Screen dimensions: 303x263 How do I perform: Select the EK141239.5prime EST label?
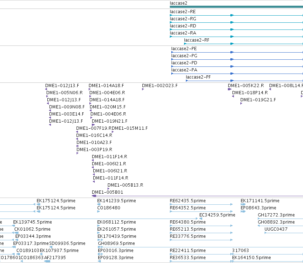116,201
